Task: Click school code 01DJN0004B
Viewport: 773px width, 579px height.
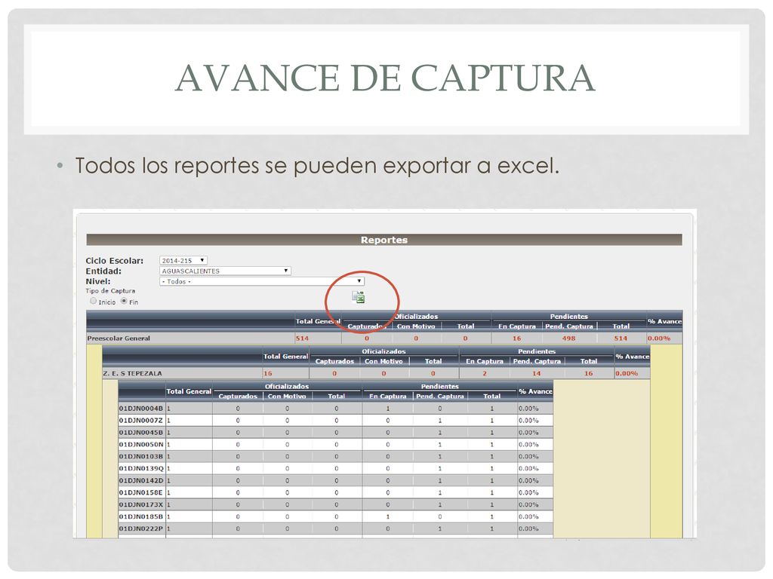Action: pyautogui.click(x=140, y=408)
